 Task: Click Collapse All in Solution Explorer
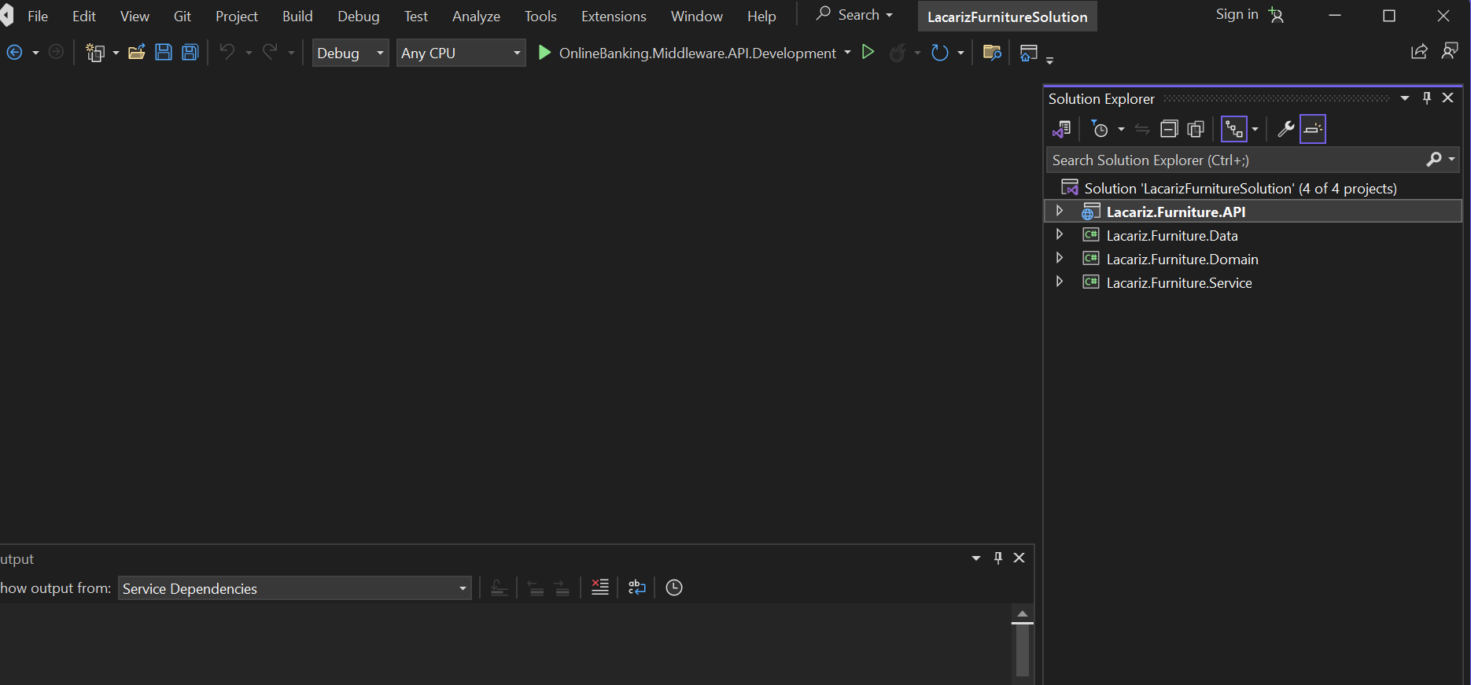1169,129
